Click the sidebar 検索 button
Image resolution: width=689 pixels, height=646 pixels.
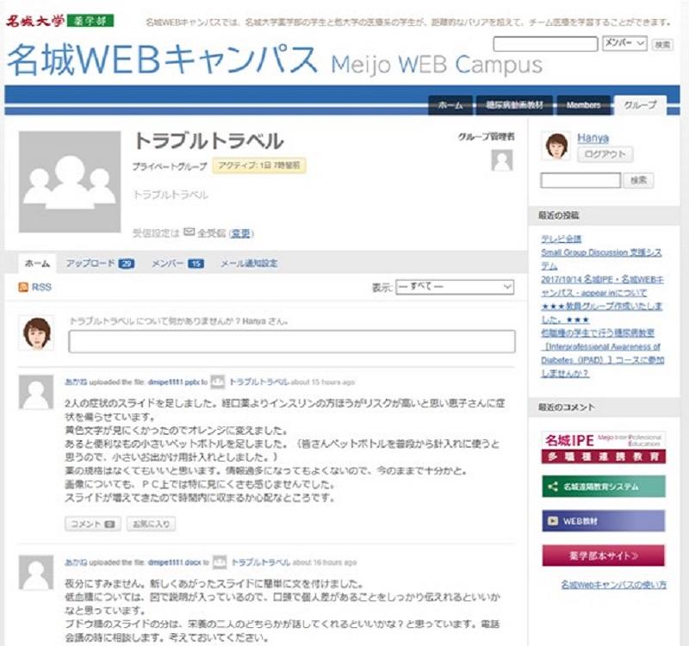[638, 180]
